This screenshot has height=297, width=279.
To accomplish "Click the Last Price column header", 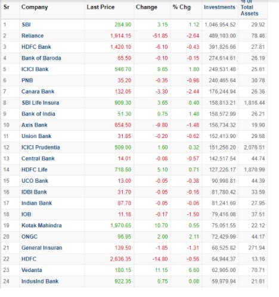I will click(x=101, y=7).
